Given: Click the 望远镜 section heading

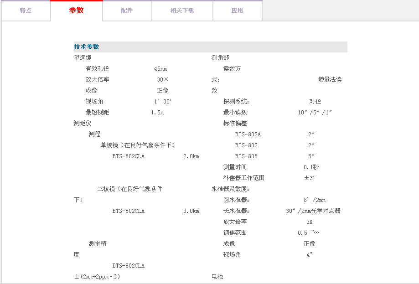Looking at the screenshot, I should click(x=83, y=58).
